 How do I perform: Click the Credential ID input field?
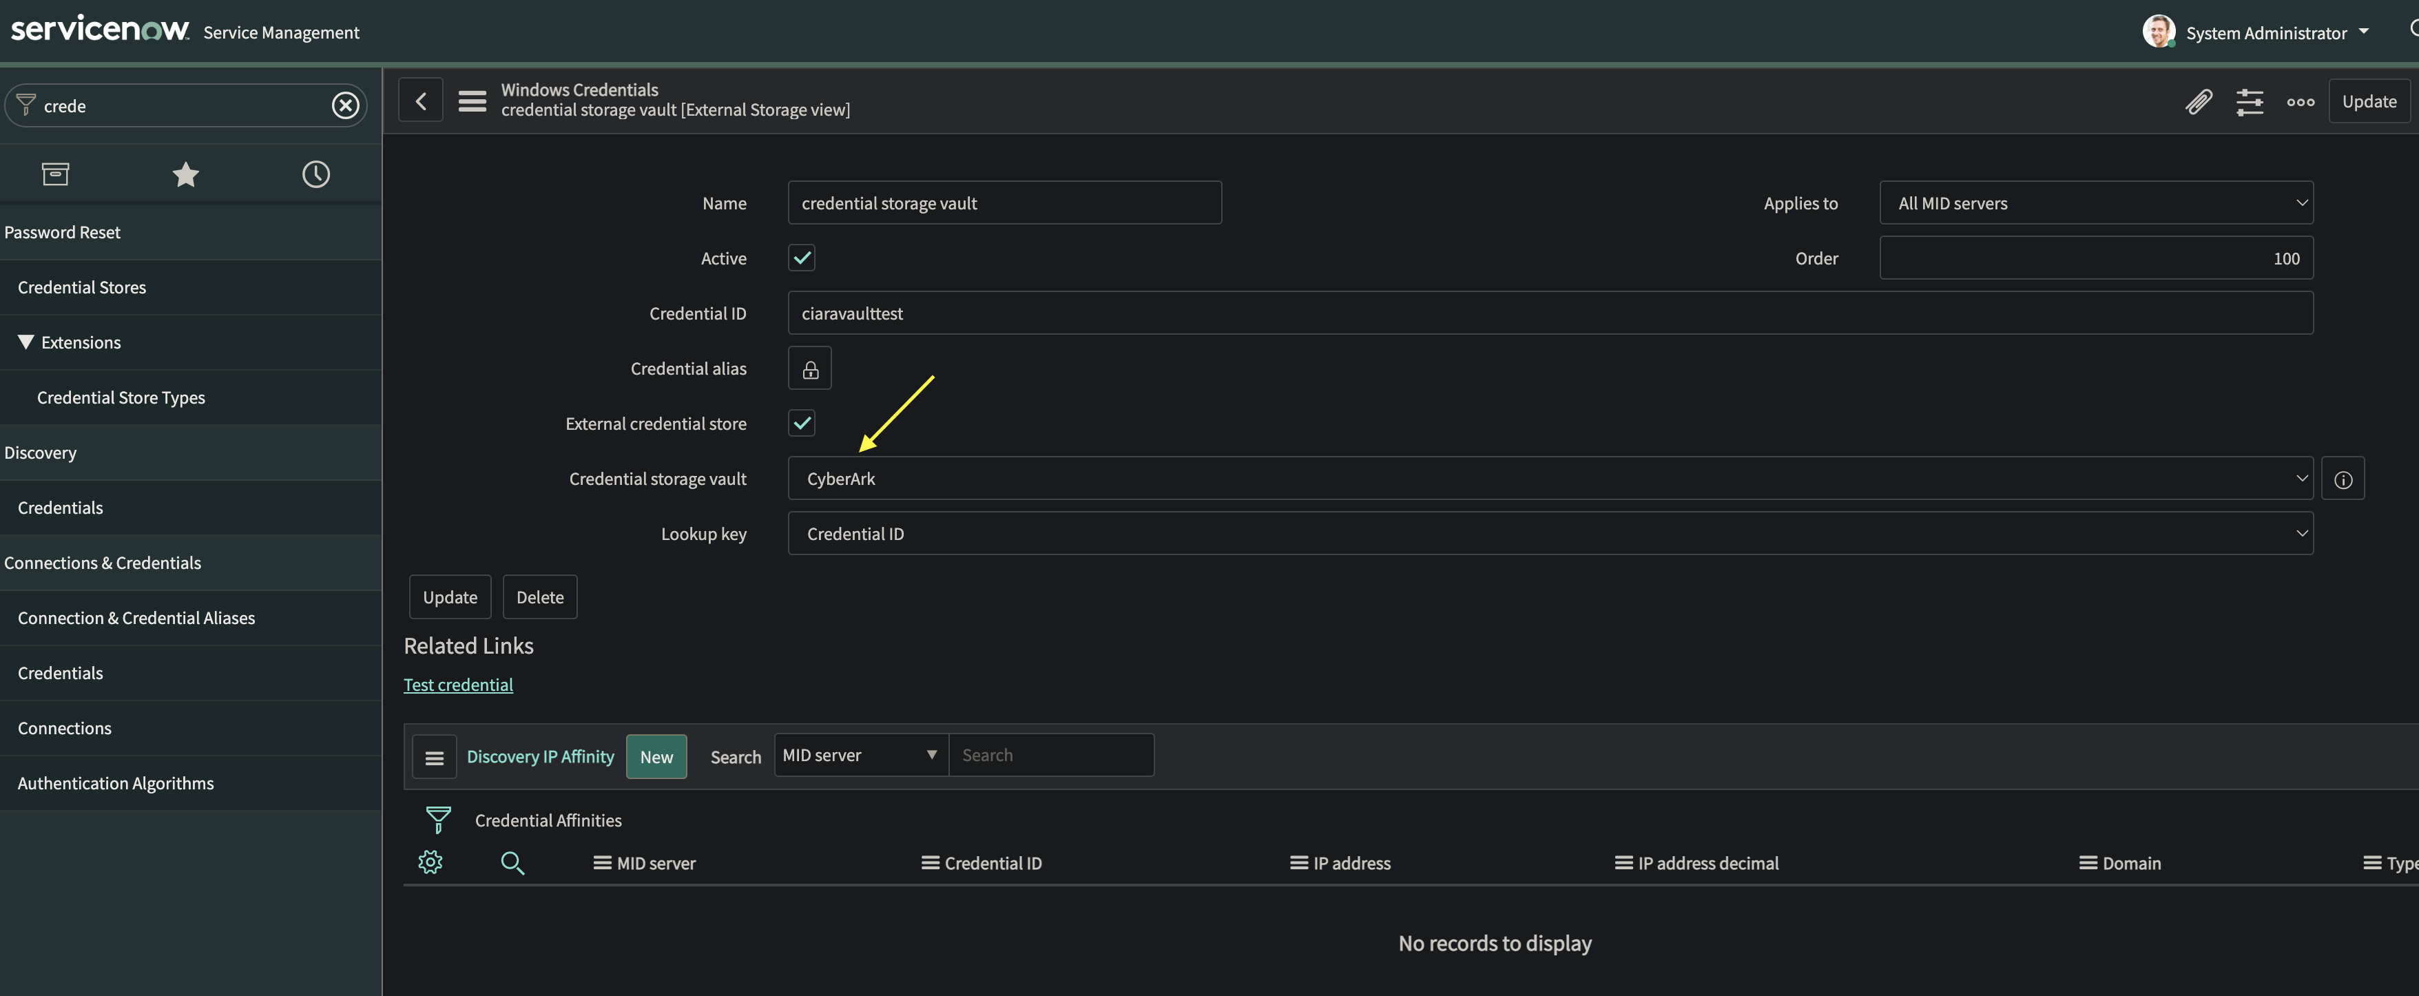1550,313
